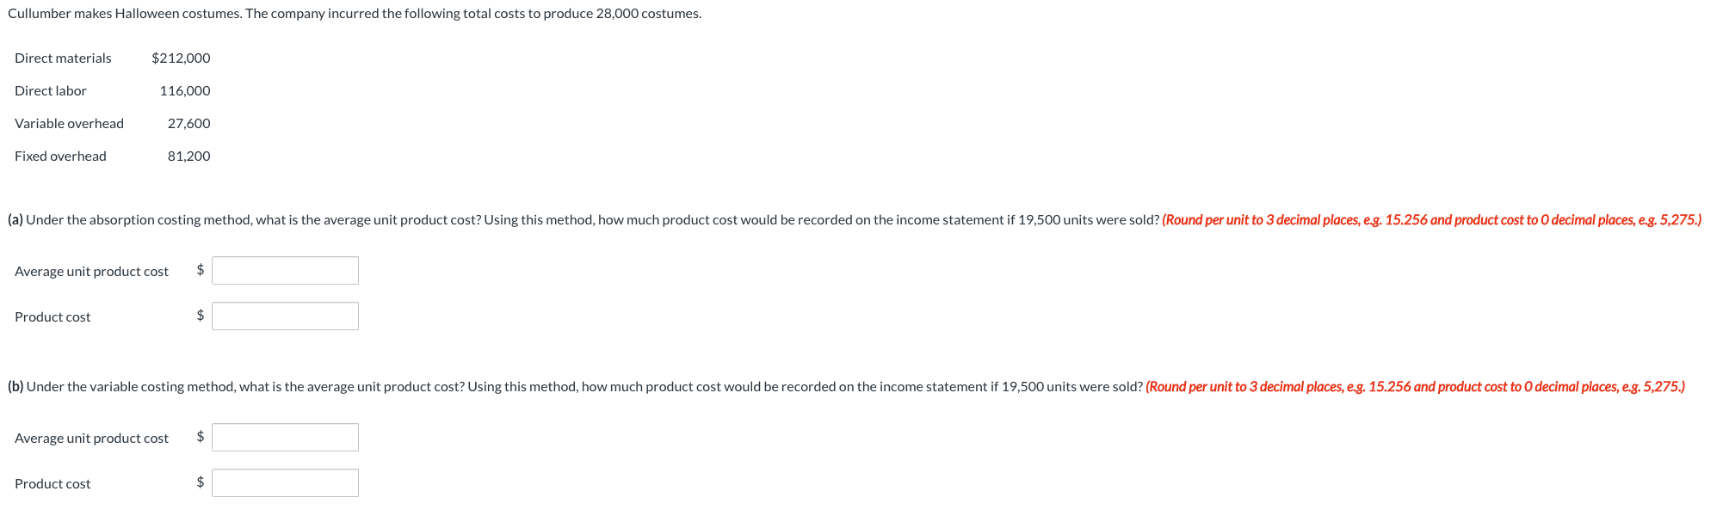Click the variable costing product cost field
Viewport: 1729px width, 528px height.
pyautogui.click(x=285, y=482)
